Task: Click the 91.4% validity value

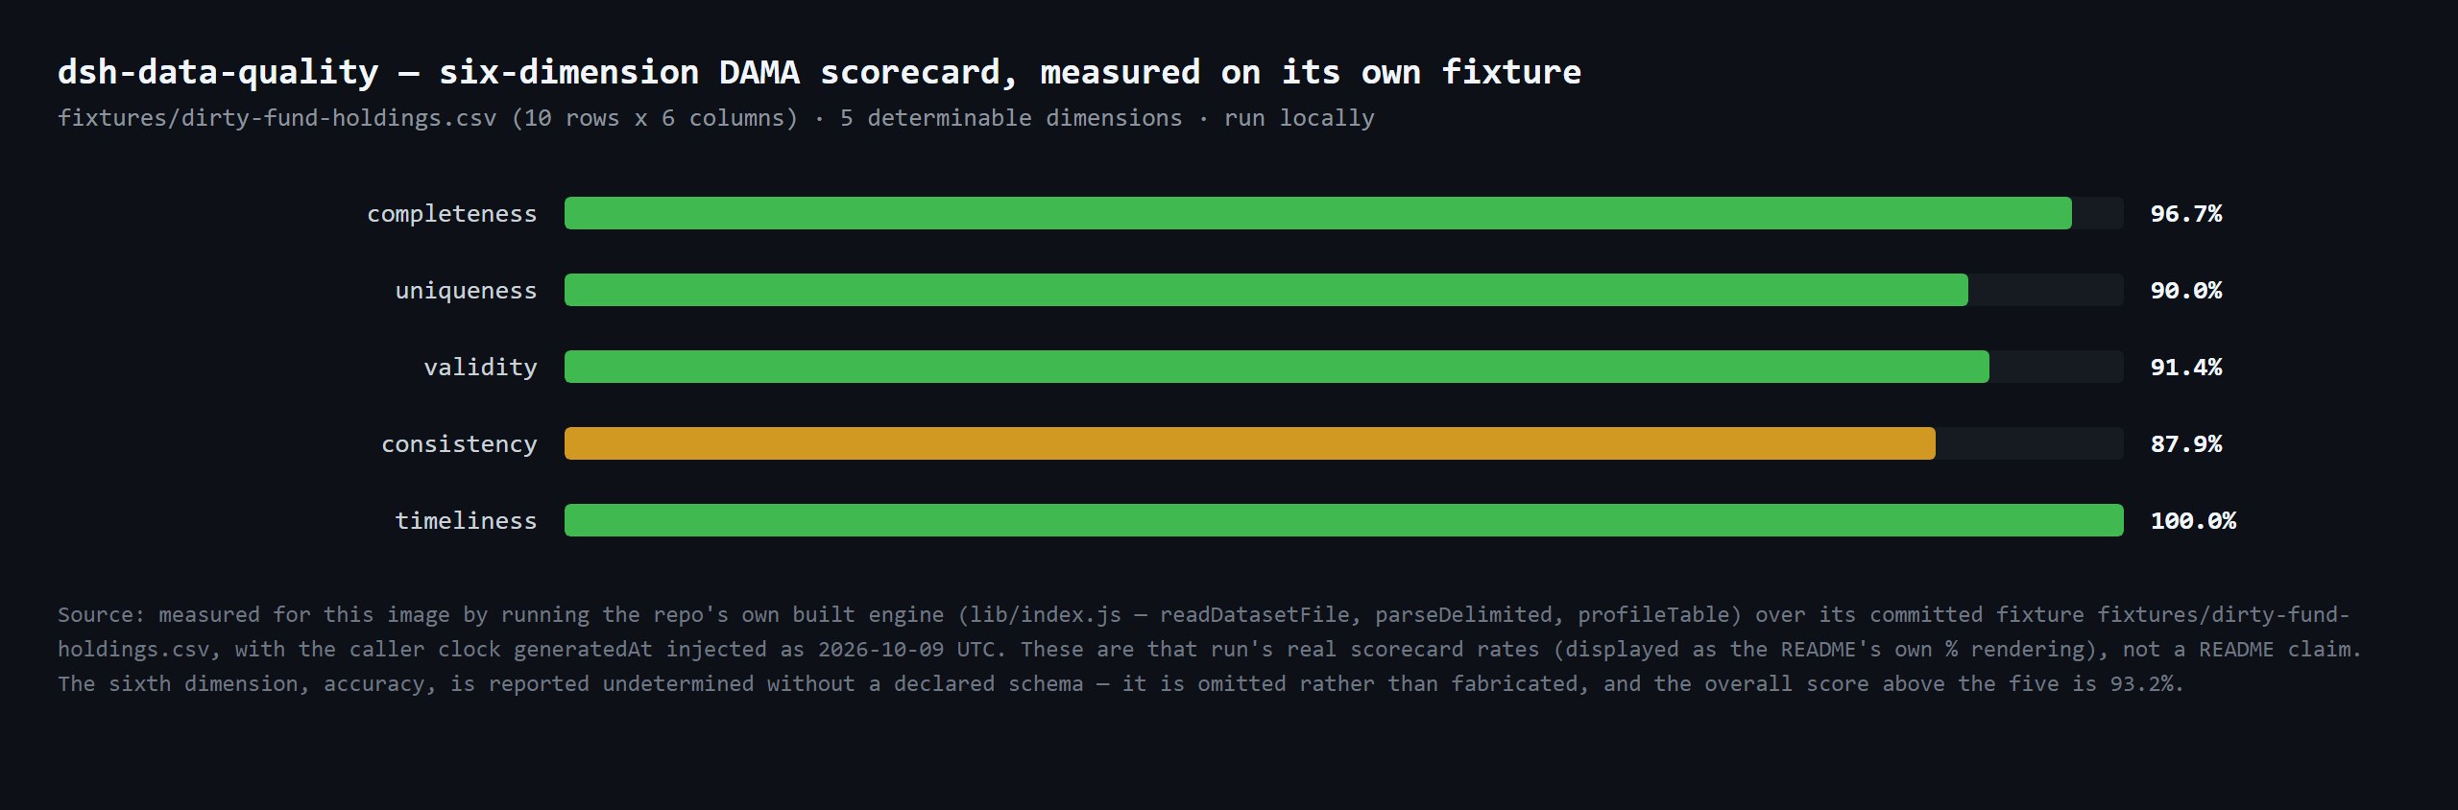Action: (2186, 368)
